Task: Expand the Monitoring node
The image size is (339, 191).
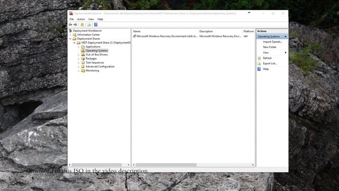Action: 79,71
